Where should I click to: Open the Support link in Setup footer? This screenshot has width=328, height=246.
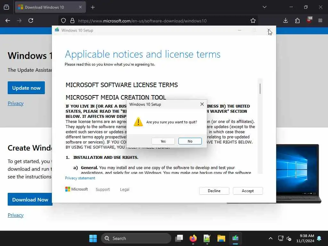point(103,189)
